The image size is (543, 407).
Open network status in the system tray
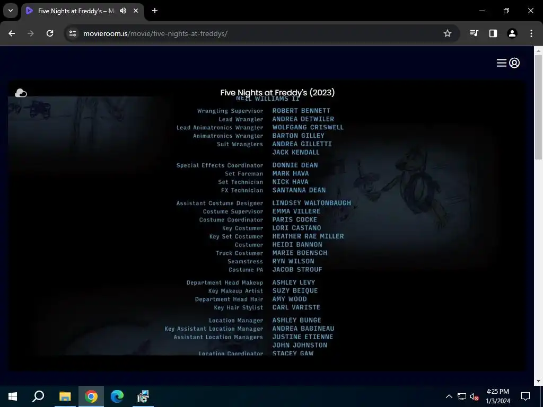pos(462,396)
